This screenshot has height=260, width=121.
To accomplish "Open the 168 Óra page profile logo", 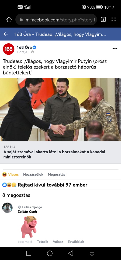I will 9,49.
